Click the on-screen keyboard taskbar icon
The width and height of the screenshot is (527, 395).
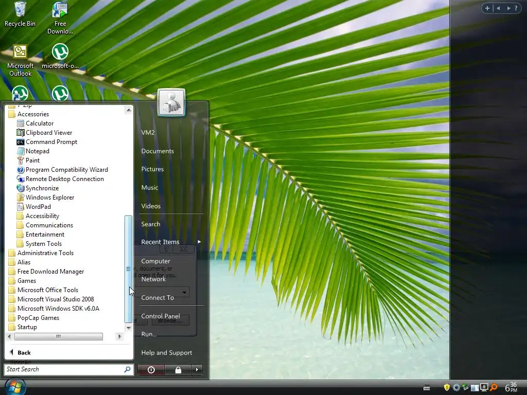click(x=427, y=388)
